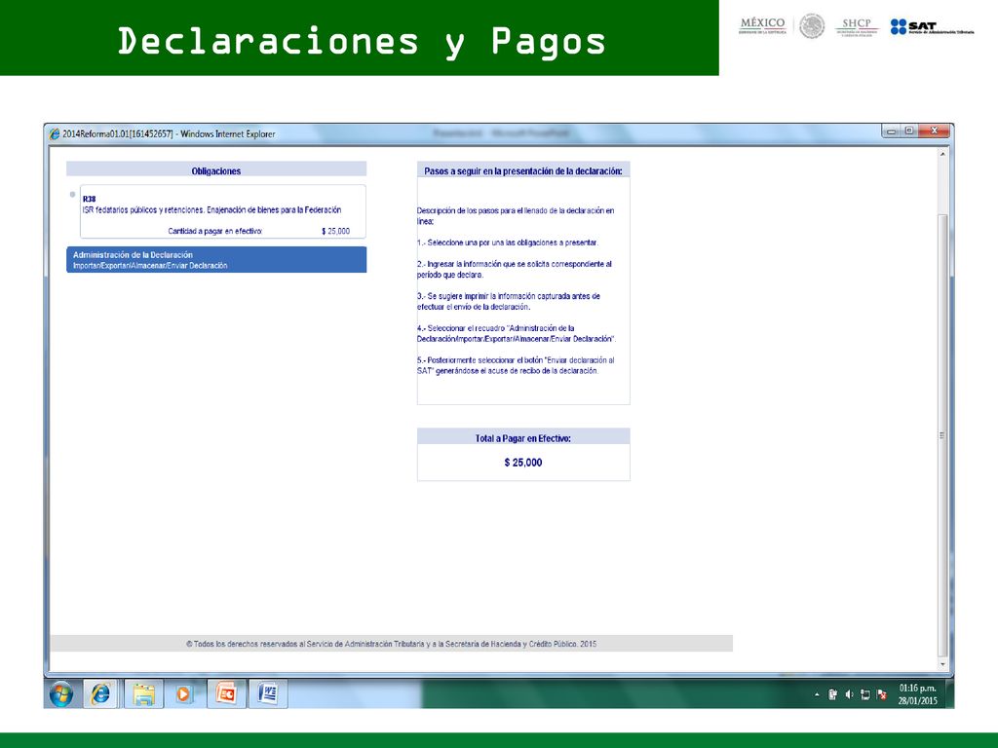Image resolution: width=998 pixels, height=748 pixels.
Task: Click the vertical scrollbar thumb
Action: 942,435
